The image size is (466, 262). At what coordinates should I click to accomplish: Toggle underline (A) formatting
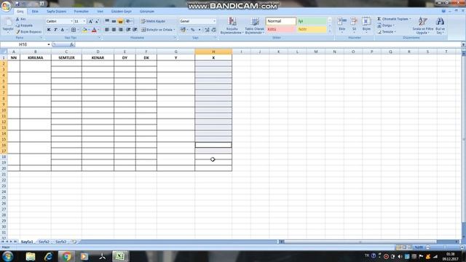point(62,30)
